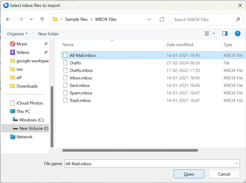
Task: Open the Organize menu
Action: (x=17, y=34)
